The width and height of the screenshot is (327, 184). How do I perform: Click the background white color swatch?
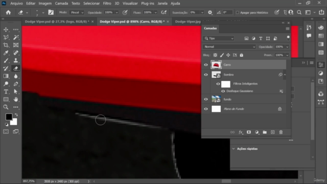(x=14, y=122)
